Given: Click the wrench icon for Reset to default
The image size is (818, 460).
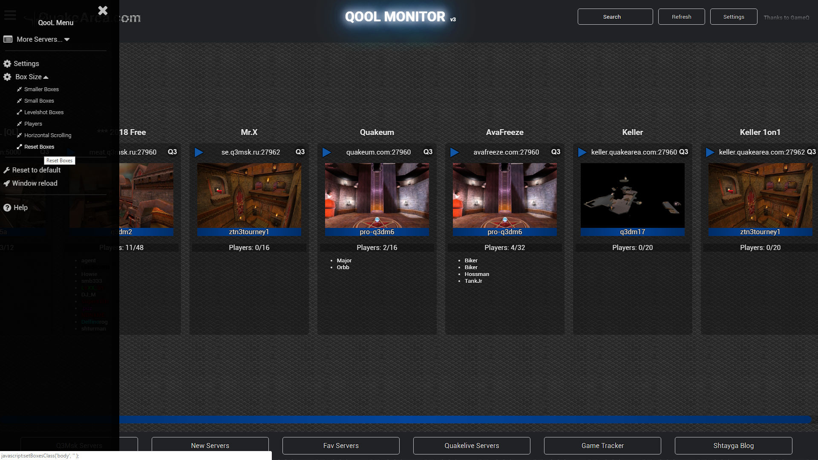Looking at the screenshot, I should (6, 170).
